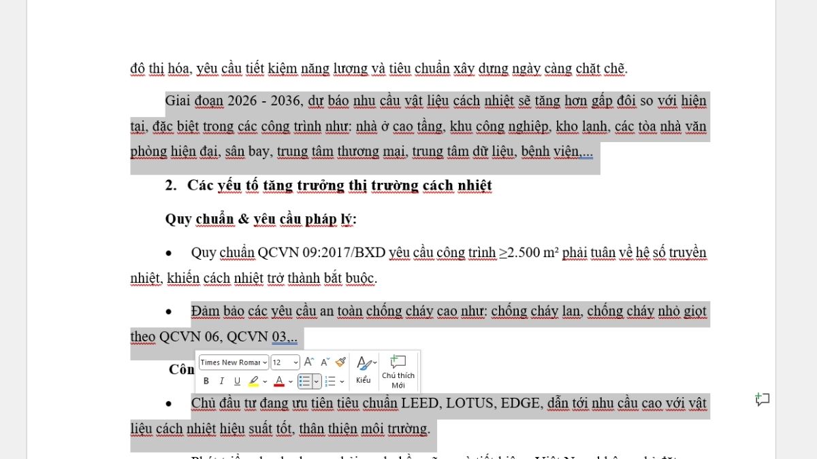Screen dimensions: 817x459
Task: Click the new comment icon in the right margin
Action: [x=762, y=401]
